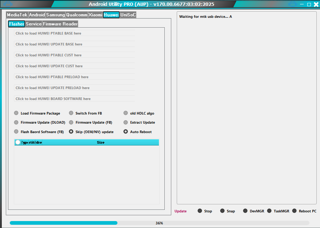Open the Firmware Reader tab
The height and width of the screenshot is (228, 320).
coord(59,24)
